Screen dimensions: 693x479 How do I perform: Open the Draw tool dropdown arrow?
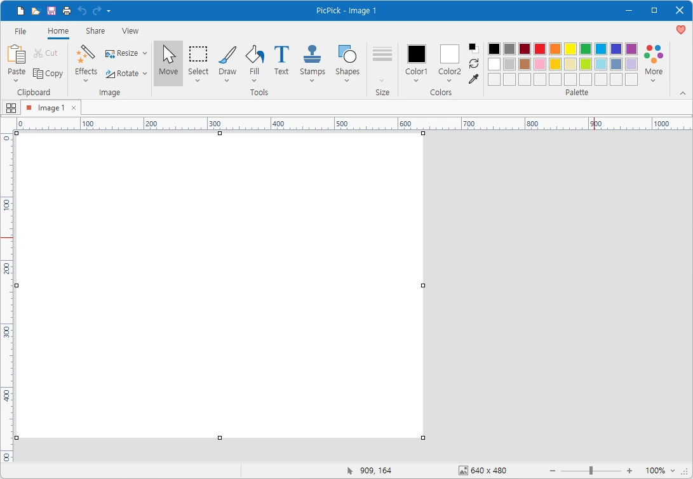(227, 81)
